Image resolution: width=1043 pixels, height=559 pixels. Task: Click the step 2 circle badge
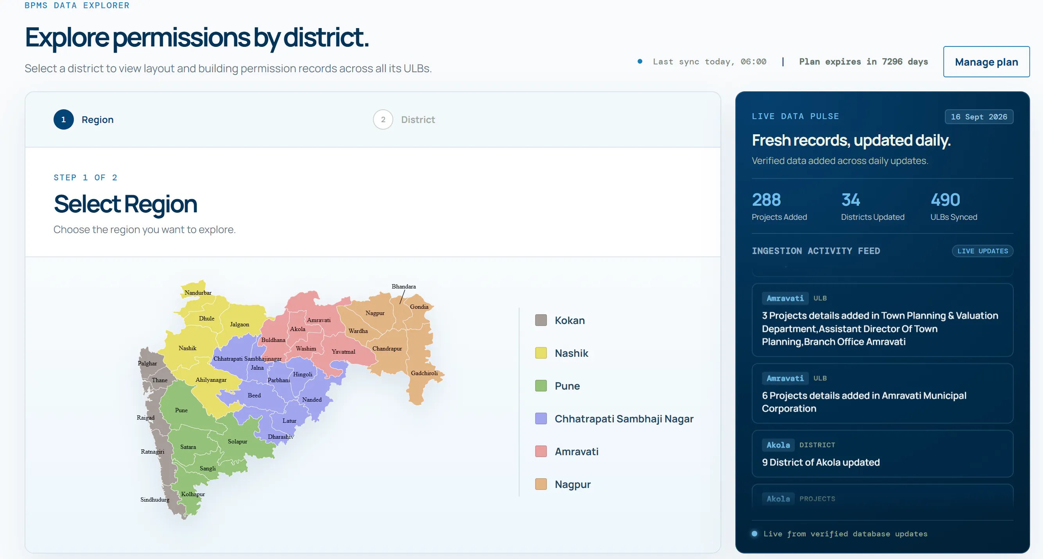click(383, 119)
